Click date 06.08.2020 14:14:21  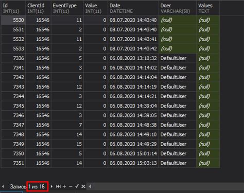(133, 96)
